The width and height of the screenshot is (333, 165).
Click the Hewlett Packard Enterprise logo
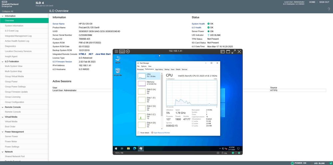10,4
